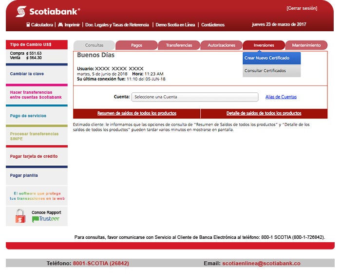Click the green Trusteer logo

[46, 219]
